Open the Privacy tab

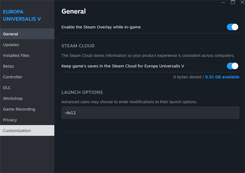pos(27,120)
